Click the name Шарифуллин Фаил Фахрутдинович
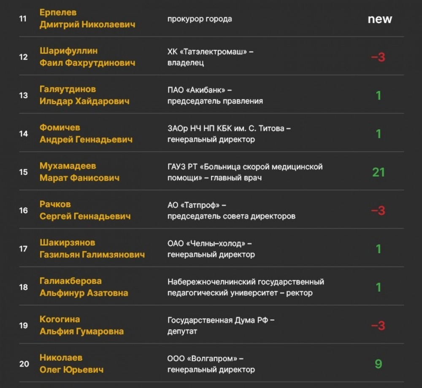 87,57
